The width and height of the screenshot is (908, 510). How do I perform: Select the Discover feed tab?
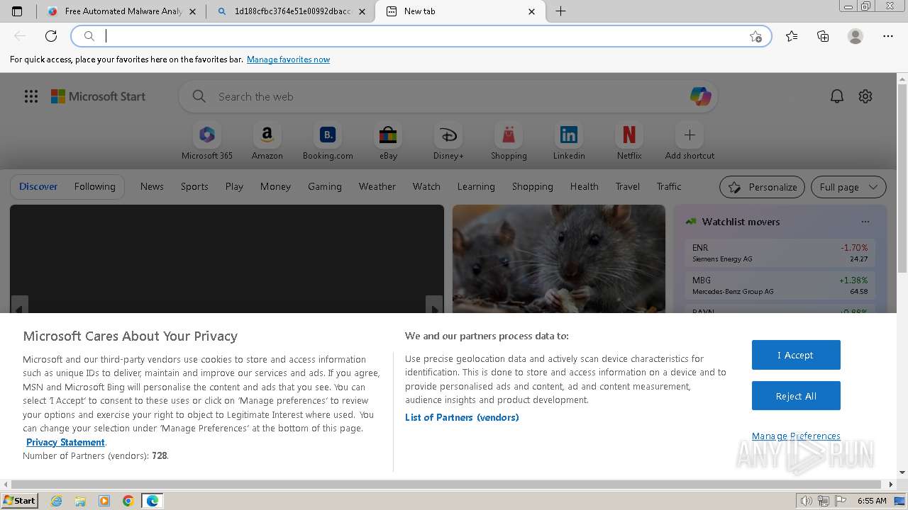pyautogui.click(x=38, y=186)
